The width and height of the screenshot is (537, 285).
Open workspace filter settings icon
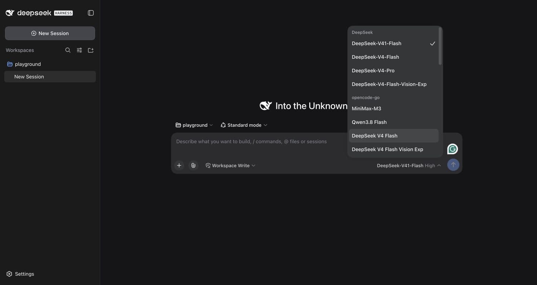click(79, 50)
